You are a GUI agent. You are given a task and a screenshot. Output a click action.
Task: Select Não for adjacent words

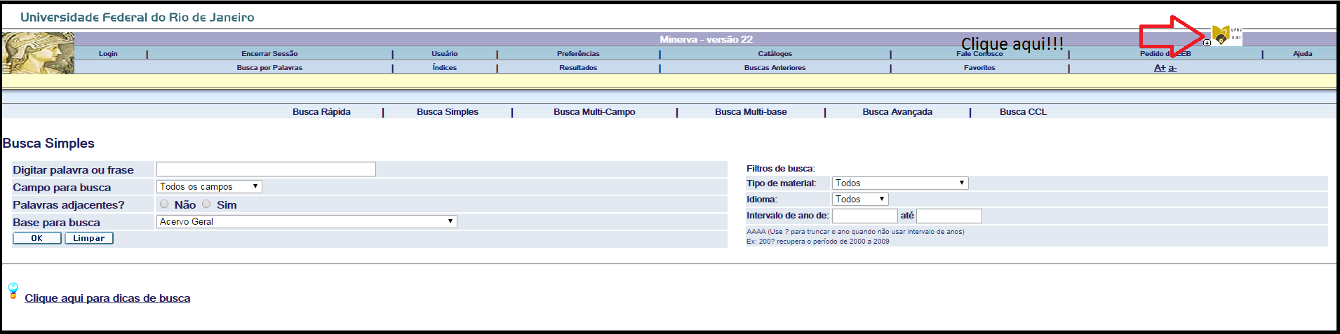click(164, 204)
